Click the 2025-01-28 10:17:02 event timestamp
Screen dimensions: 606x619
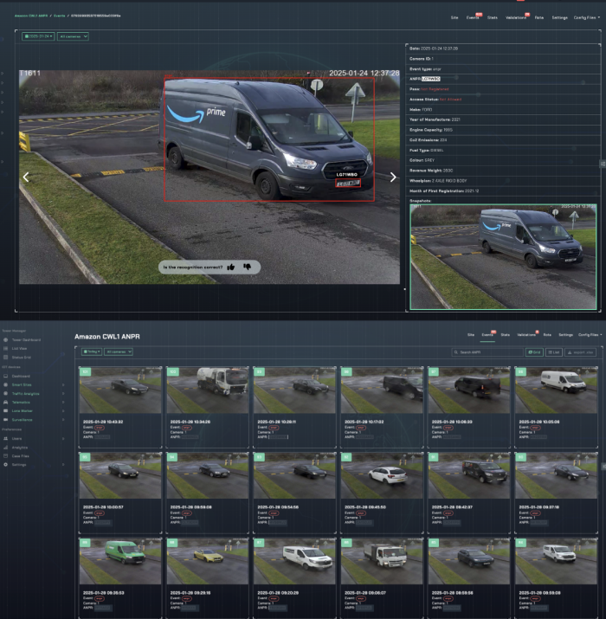[364, 422]
